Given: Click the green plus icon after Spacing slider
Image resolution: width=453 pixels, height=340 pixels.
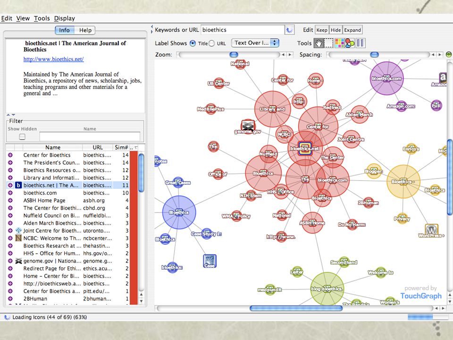Looking at the screenshot, I should coord(449,54).
